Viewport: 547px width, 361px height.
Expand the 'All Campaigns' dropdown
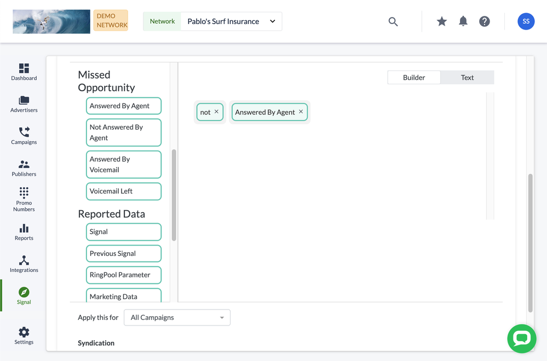(x=177, y=317)
